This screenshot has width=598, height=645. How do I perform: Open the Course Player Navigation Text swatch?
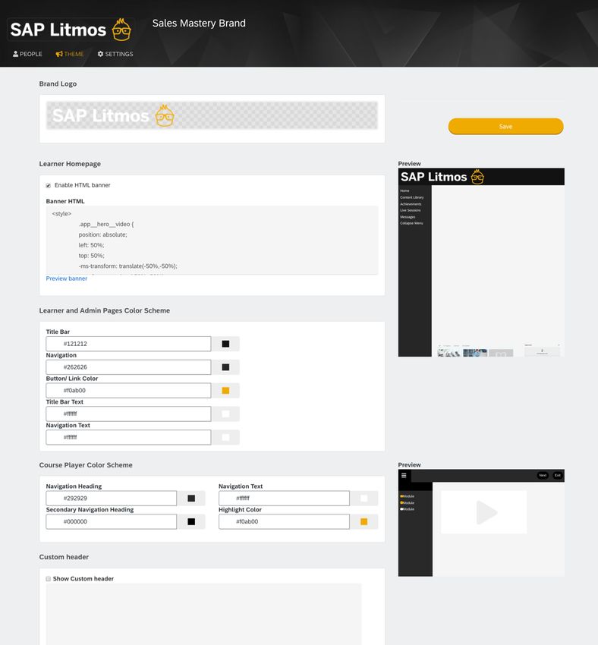click(364, 499)
